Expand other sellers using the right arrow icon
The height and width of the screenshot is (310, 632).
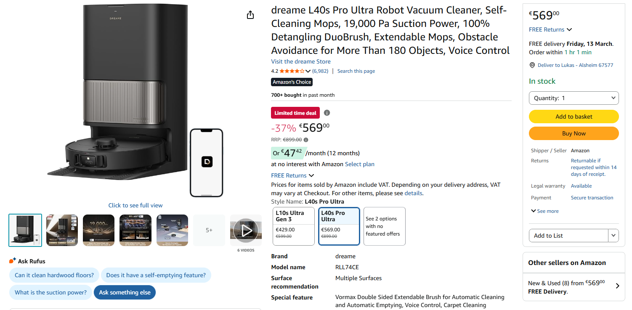click(x=617, y=286)
